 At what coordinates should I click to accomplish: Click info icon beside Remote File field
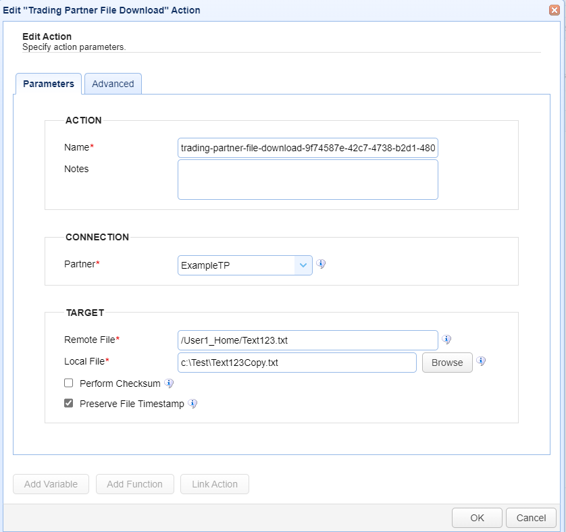click(446, 340)
